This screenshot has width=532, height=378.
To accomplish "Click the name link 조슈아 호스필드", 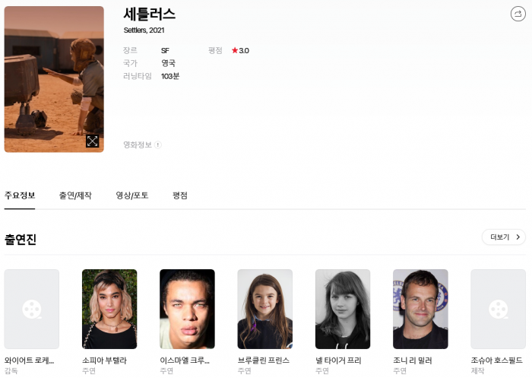I will (497, 361).
